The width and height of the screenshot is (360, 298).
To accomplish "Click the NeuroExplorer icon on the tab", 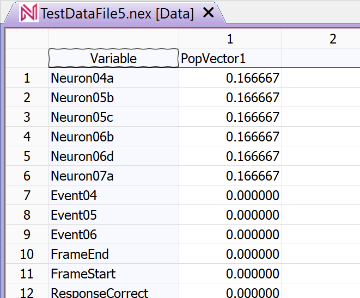I will (29, 13).
